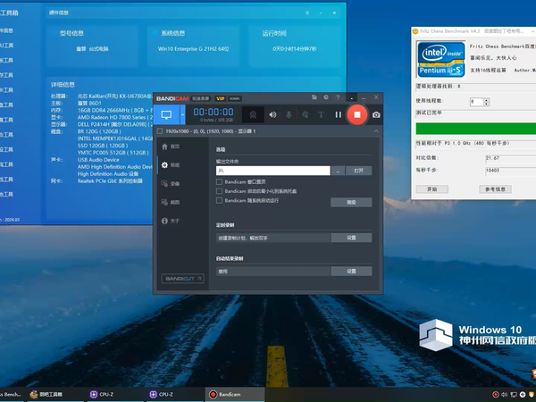Click the USB Audio Device line
The width and height of the screenshot is (536, 402).
tap(98, 160)
